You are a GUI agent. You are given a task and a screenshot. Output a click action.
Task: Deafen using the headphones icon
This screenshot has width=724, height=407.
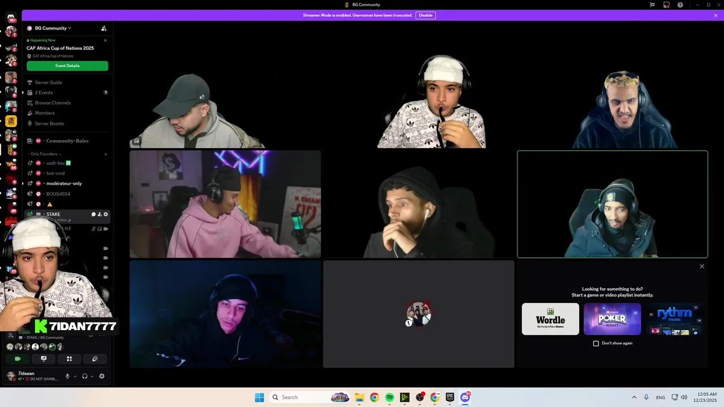pyautogui.click(x=85, y=376)
